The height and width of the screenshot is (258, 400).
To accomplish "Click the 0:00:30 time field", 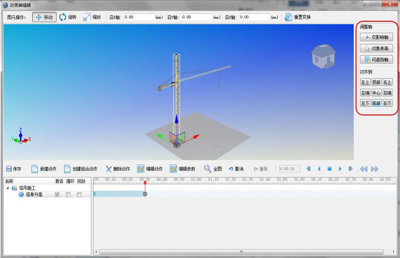I will tap(289, 169).
